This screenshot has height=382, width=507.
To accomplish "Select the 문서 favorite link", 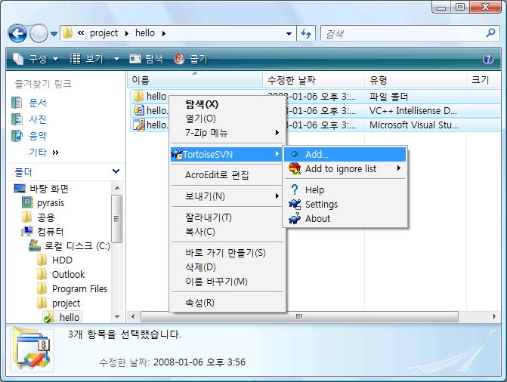I will pos(37,103).
